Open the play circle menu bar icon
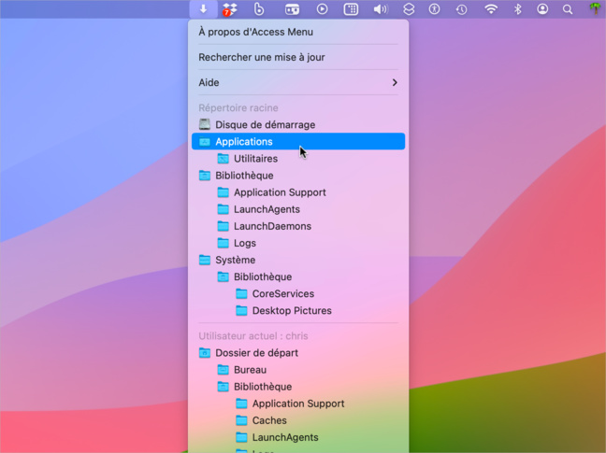This screenshot has height=453, width=606. coord(322,9)
